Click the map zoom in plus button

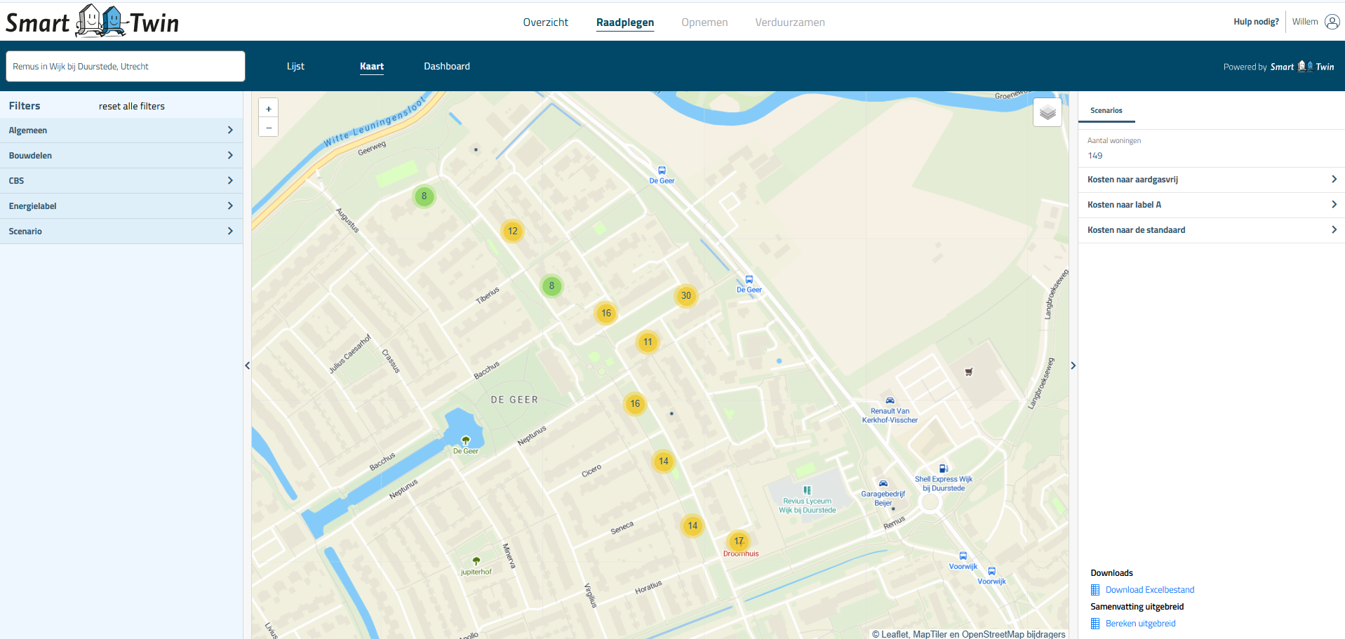tap(268, 109)
